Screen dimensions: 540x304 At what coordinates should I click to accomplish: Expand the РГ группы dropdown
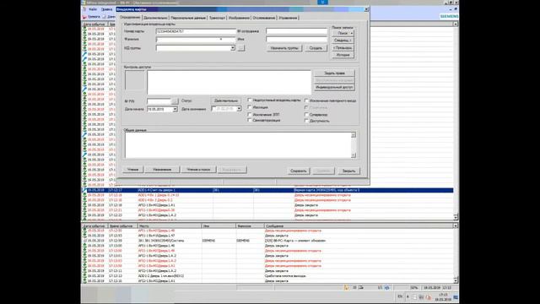pyautogui.click(x=233, y=48)
